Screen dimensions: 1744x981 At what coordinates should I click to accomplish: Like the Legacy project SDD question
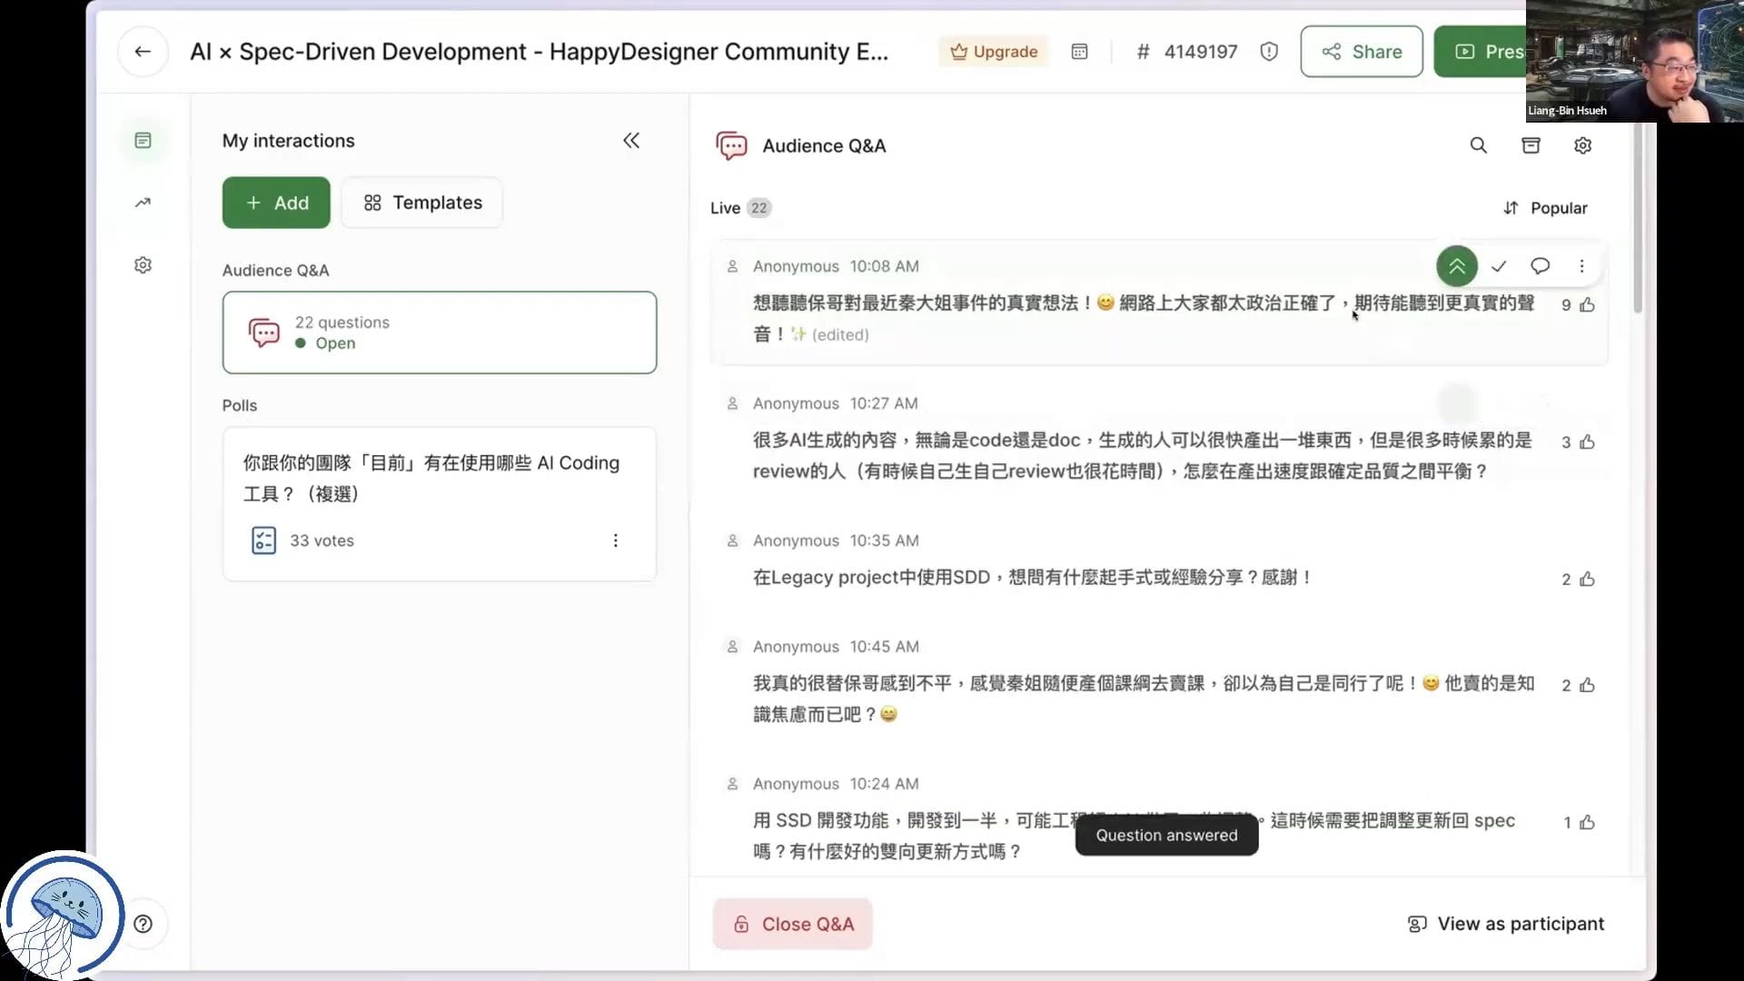pyautogui.click(x=1586, y=580)
